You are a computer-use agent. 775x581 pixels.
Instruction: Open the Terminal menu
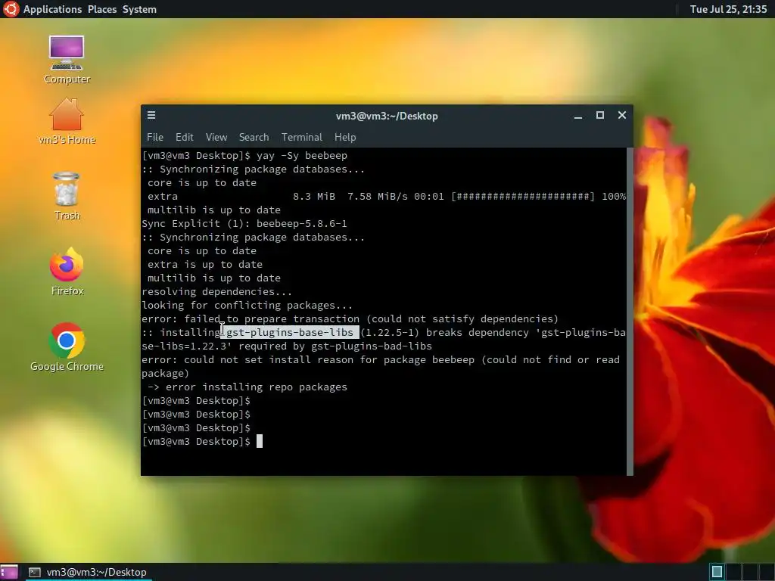[x=301, y=138]
